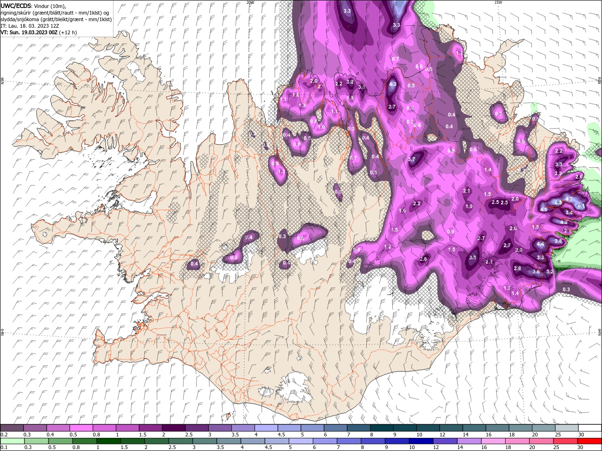Image resolution: width=602 pixels, height=451 pixels.
Task: Select the 6.1 value on the east coast
Action: tap(581, 206)
